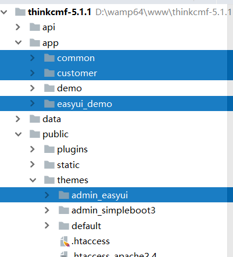Click the default theme folder icon
The height and width of the screenshot is (257, 233).
coord(64,226)
